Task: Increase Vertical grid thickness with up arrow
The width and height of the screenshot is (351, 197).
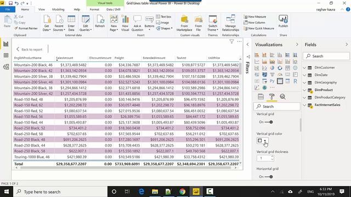Action: [272, 157]
